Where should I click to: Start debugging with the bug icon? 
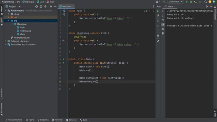click(x=191, y=2)
